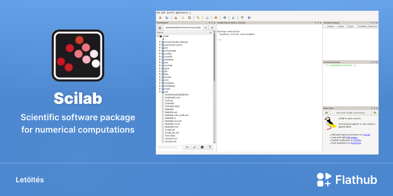393x196 pixels.
Task: Open Scilab demonstrations icon
Action: point(242,18)
